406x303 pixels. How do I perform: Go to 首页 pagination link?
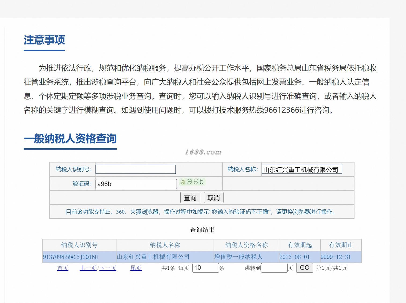63,268
